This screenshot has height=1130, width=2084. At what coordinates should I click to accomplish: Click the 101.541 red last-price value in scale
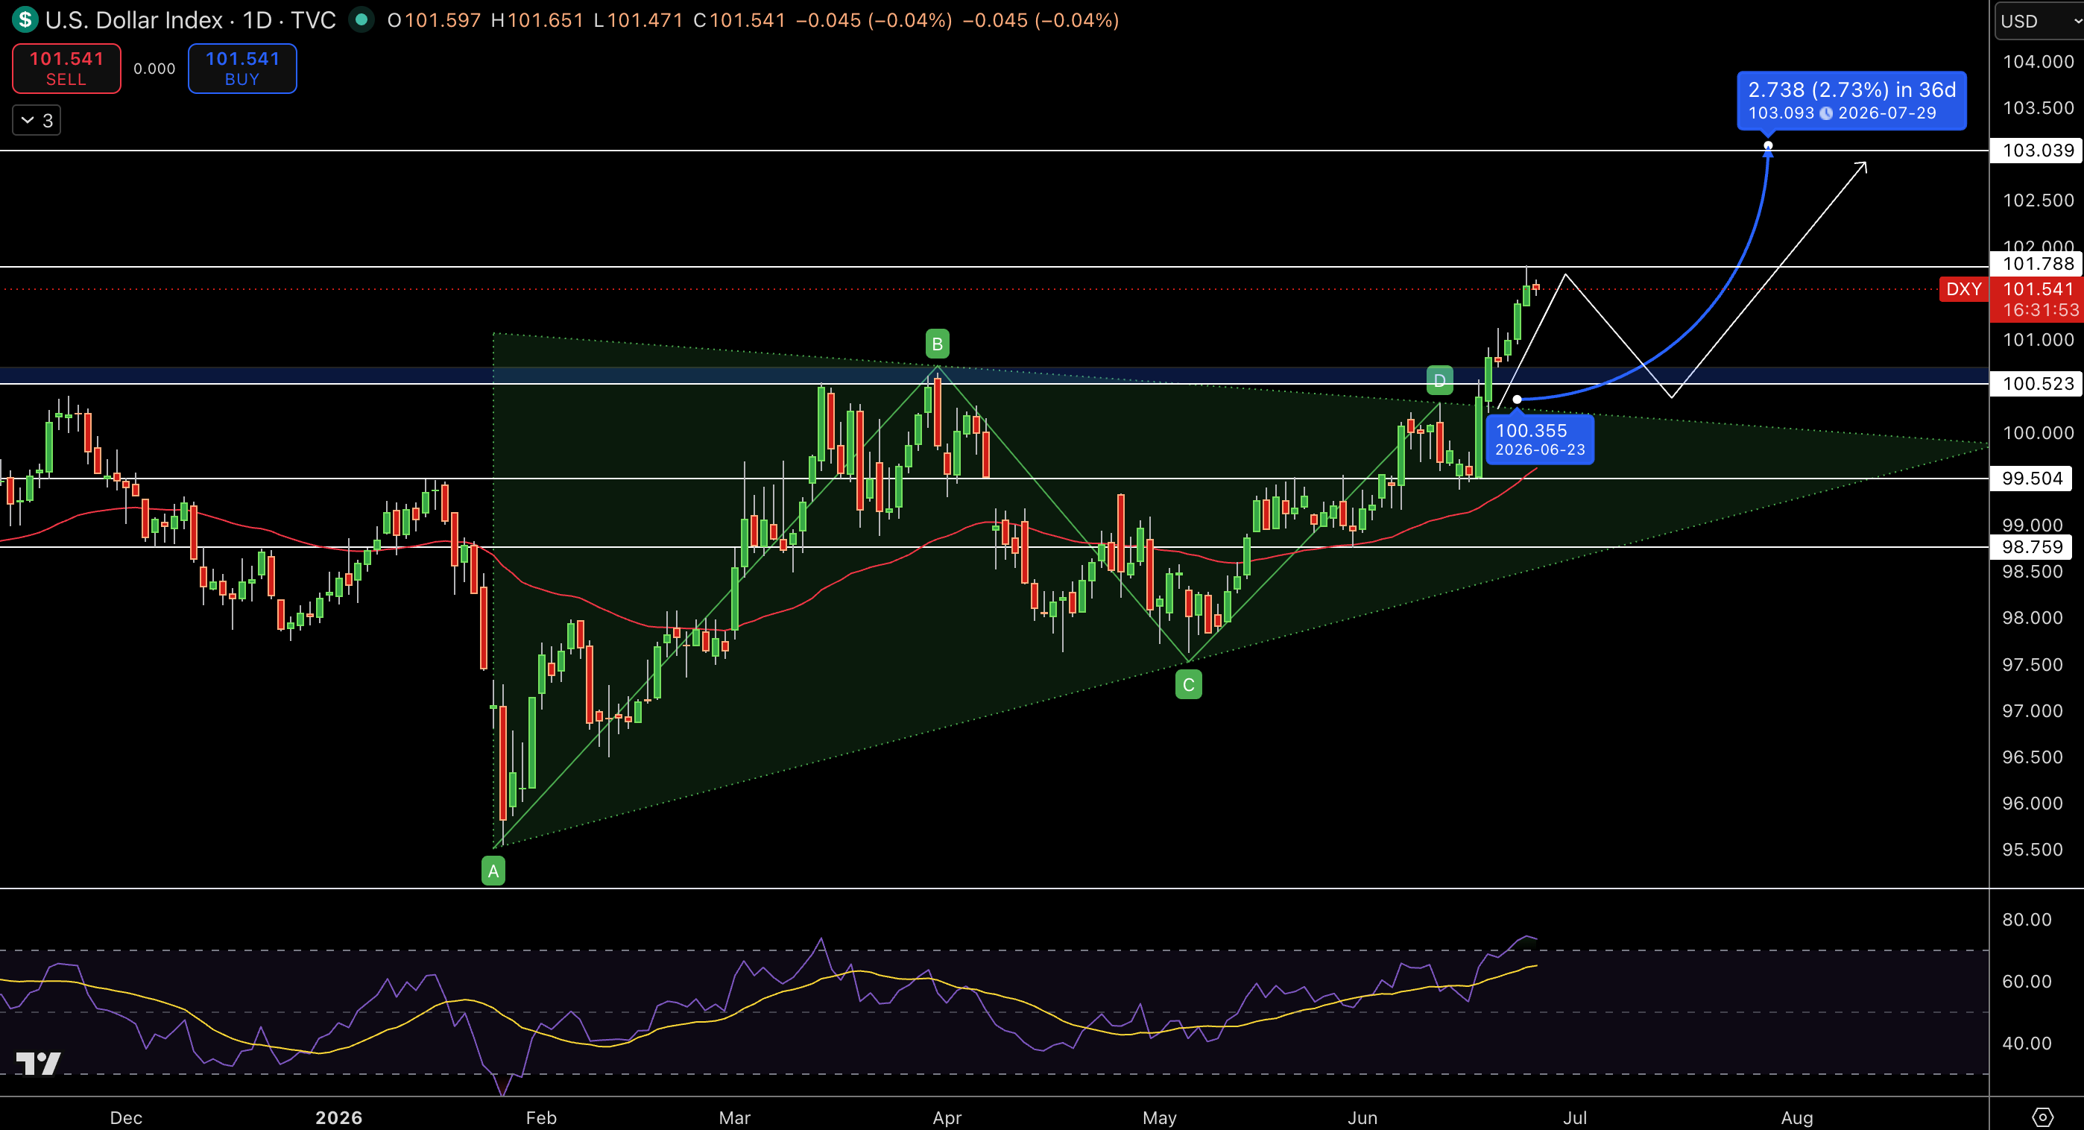click(2037, 288)
